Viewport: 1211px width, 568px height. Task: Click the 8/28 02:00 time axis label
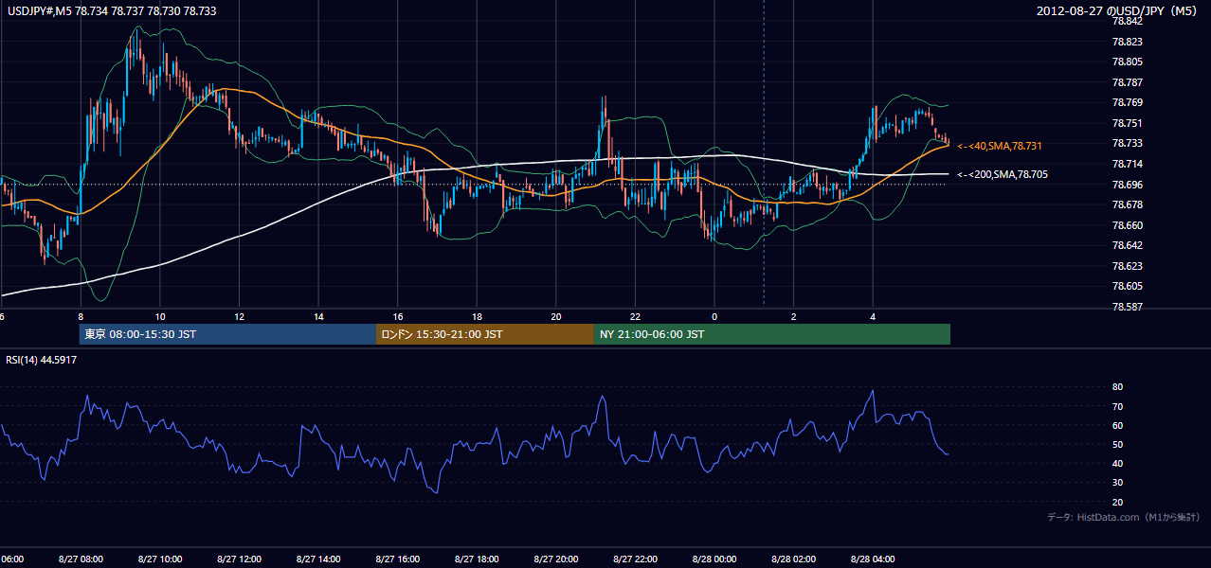coord(794,559)
